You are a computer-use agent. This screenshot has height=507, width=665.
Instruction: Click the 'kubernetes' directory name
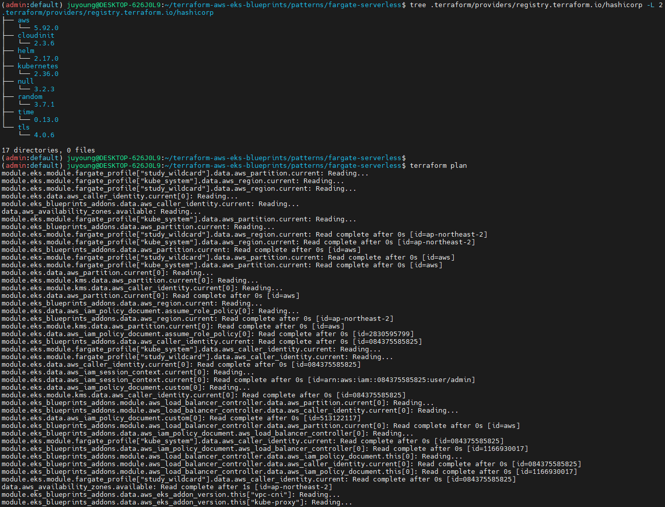pyautogui.click(x=38, y=66)
